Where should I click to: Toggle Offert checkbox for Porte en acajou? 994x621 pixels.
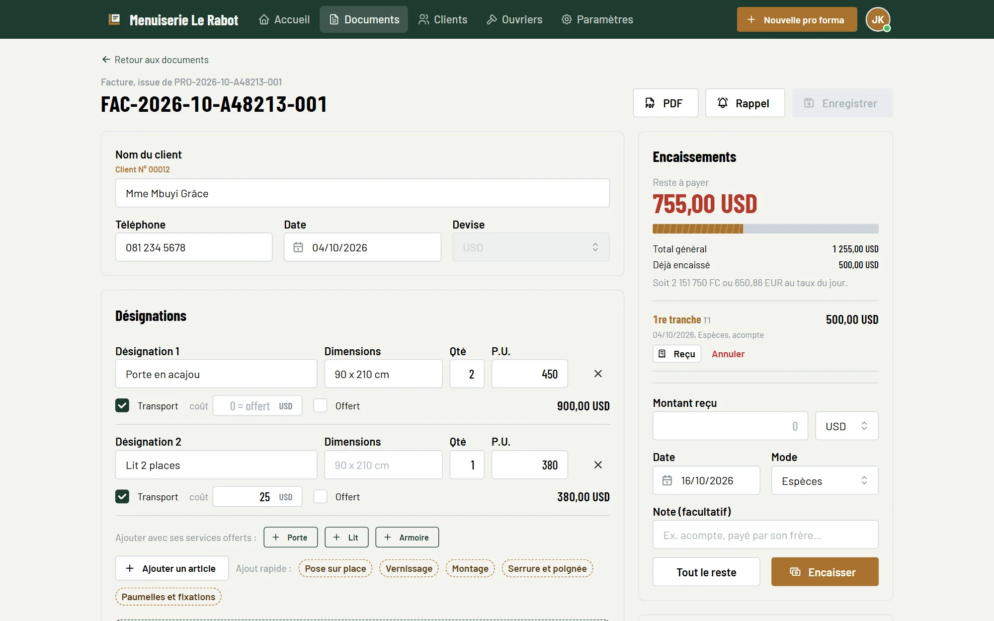coord(321,405)
